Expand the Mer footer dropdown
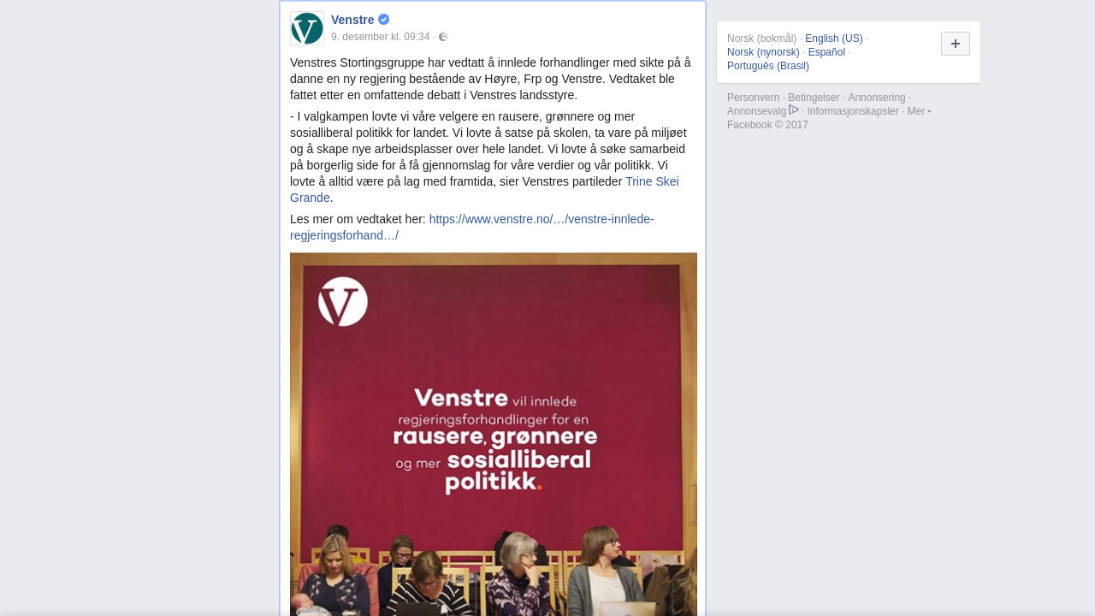 [919, 111]
